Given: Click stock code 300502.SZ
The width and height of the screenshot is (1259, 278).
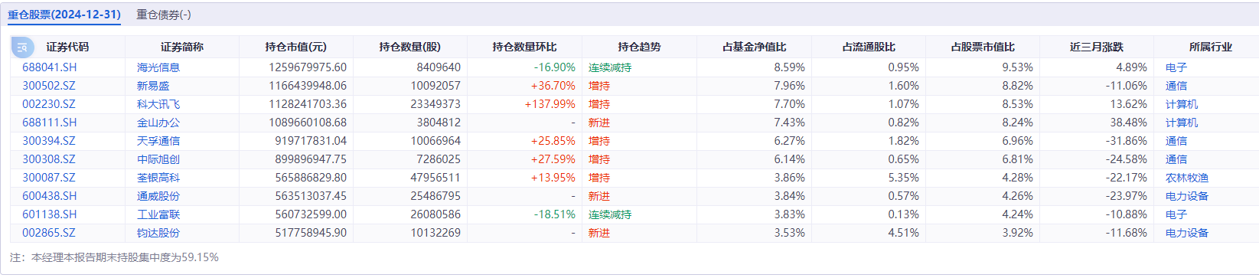Looking at the screenshot, I should pos(49,86).
